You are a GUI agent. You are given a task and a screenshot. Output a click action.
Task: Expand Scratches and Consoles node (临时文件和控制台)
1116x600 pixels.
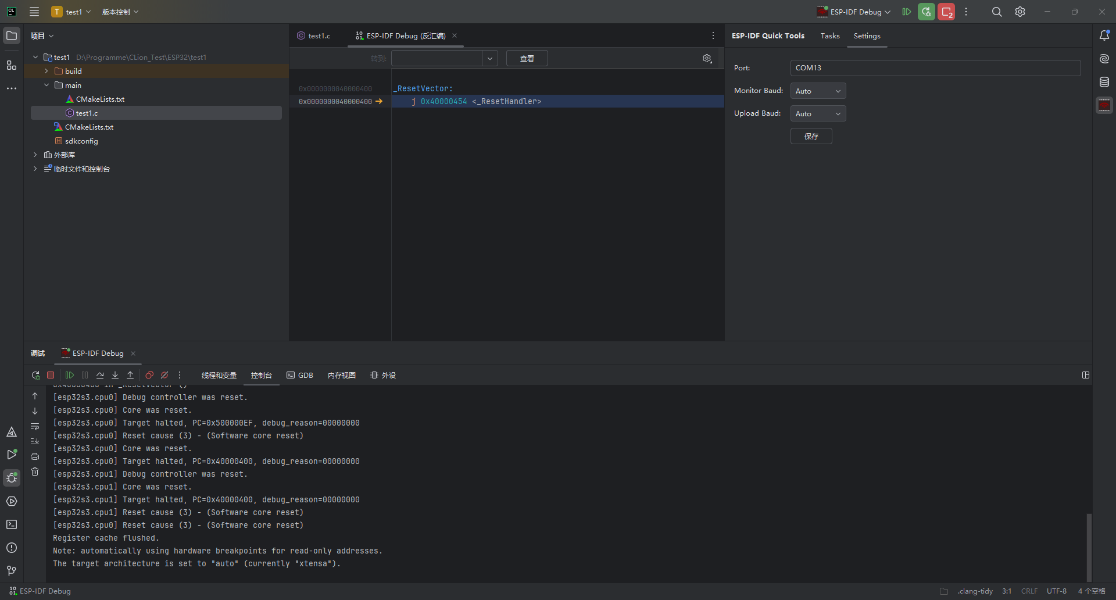tap(35, 169)
